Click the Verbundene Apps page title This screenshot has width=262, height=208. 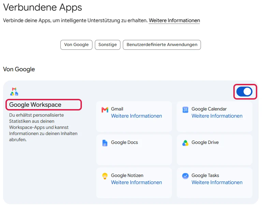(x=43, y=8)
